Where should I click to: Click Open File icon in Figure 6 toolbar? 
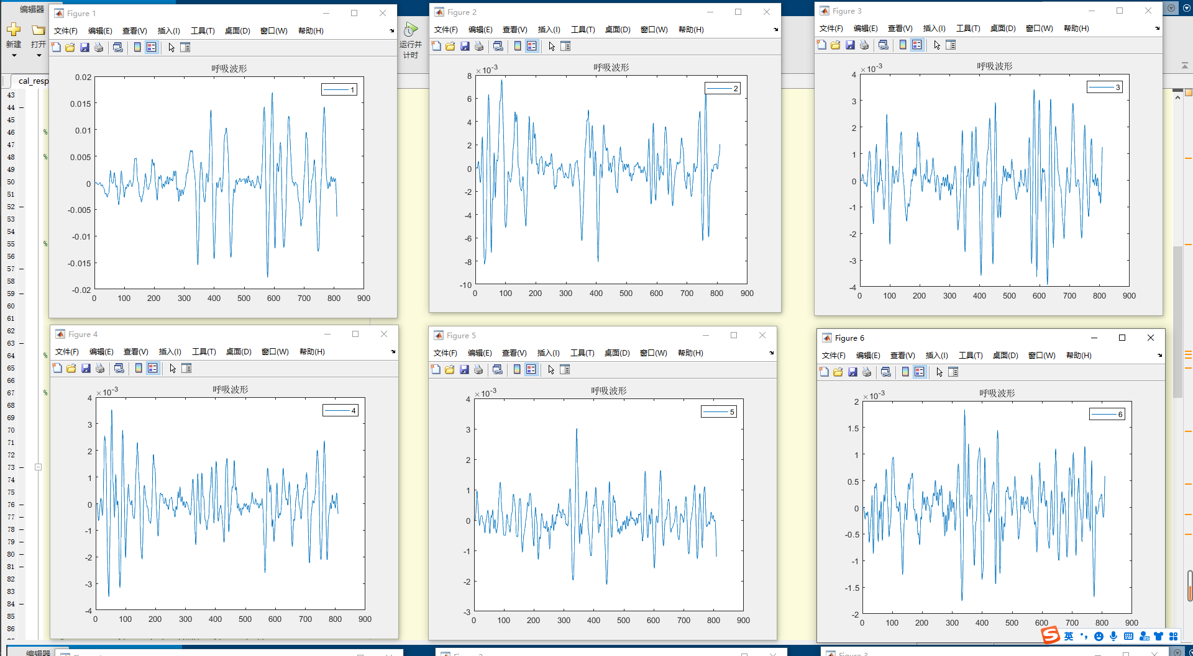point(838,372)
